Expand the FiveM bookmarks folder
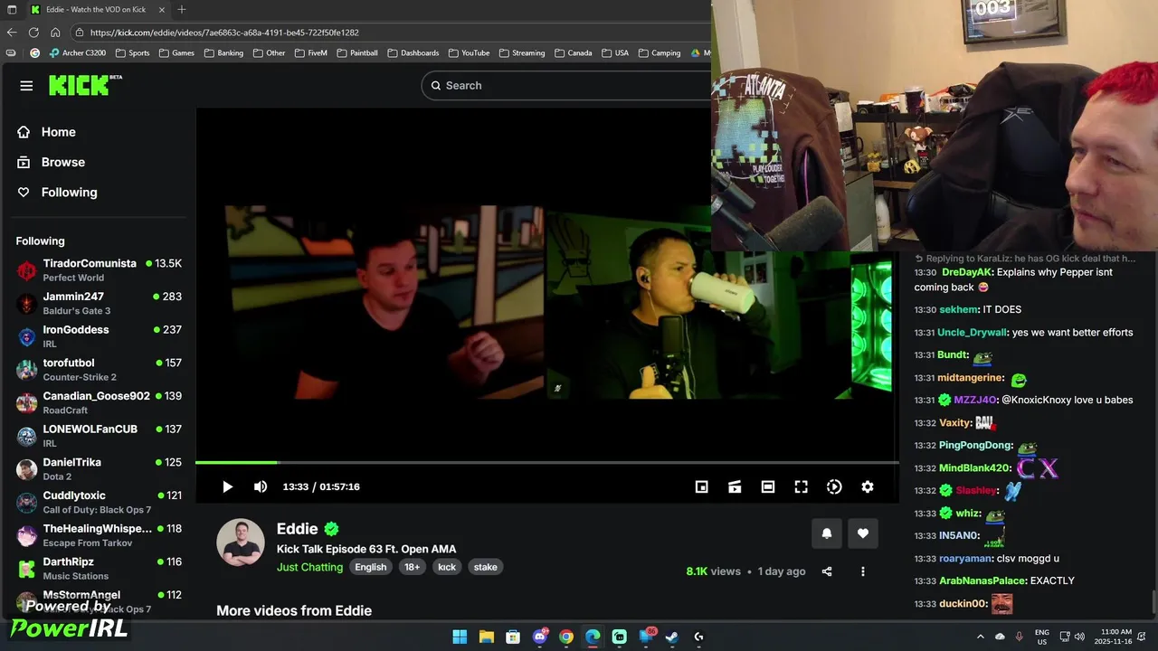This screenshot has width=1158, height=651. [310, 53]
